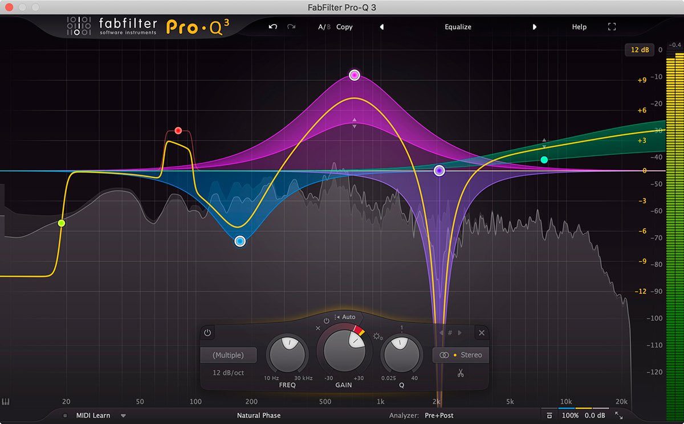
Task: Click the -0.4 peak level readout
Action: (x=675, y=44)
